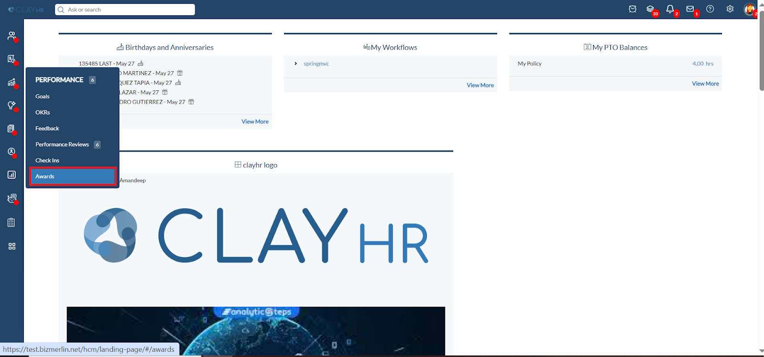Click the scrollbar up arrow

[761, 5]
